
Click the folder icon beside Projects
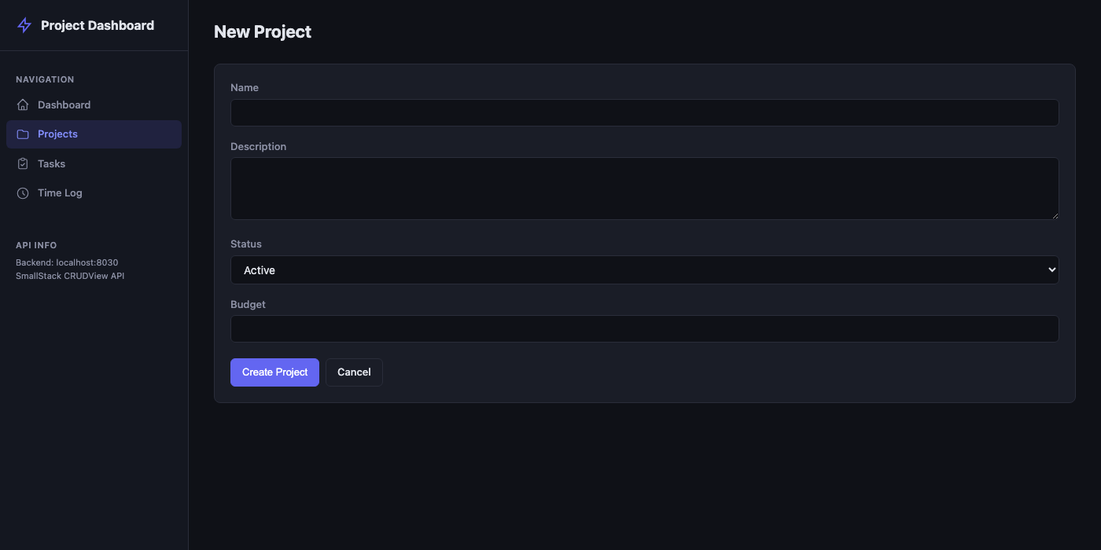point(23,134)
